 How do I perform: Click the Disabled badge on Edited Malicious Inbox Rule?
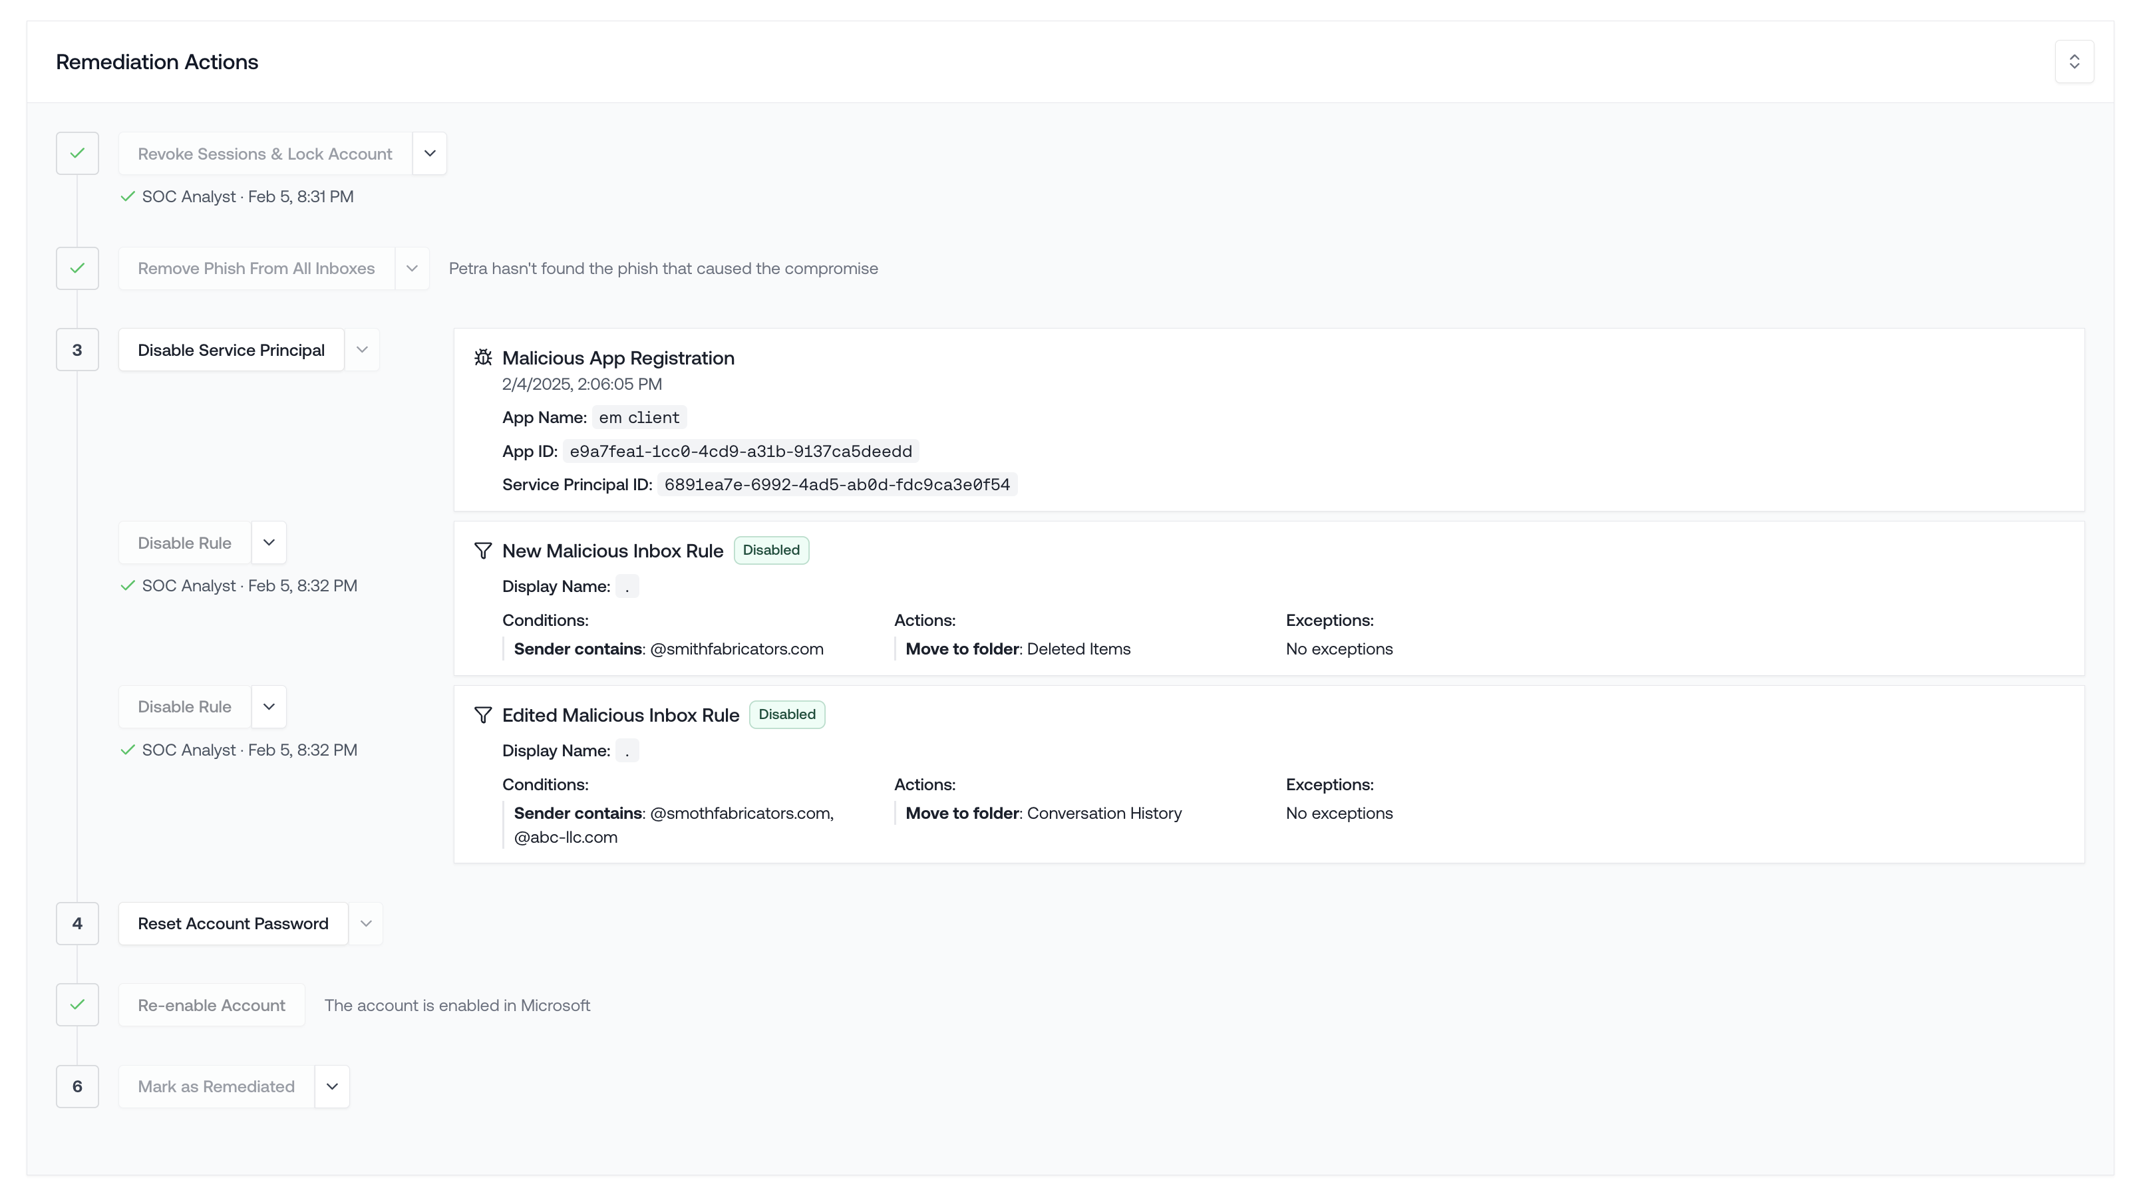[786, 714]
